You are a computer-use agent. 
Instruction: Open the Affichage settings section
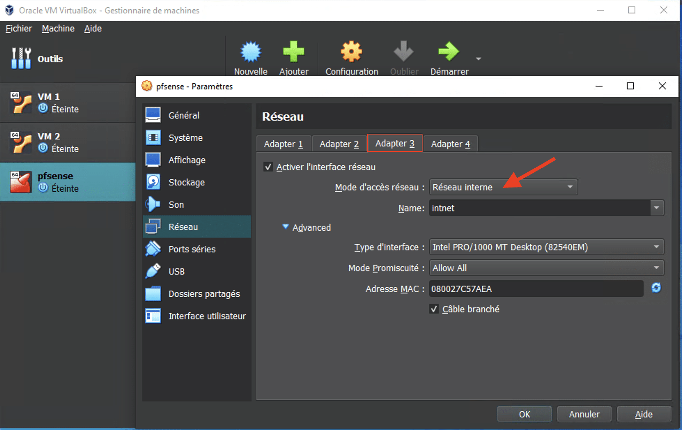187,160
